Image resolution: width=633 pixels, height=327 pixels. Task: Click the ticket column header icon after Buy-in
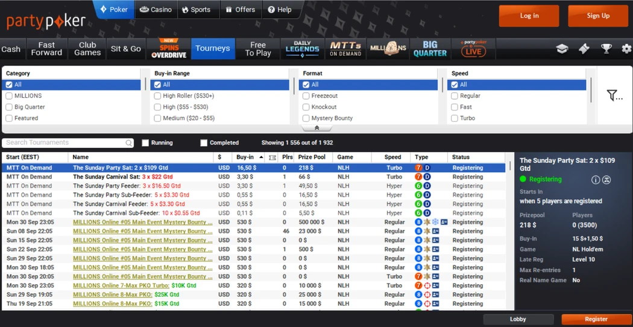(272, 157)
